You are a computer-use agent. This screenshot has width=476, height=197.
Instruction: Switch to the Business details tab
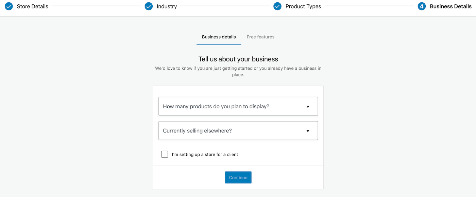click(219, 37)
